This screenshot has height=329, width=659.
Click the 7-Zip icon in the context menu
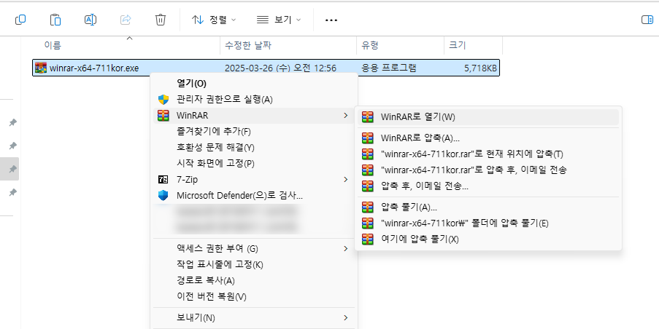(163, 179)
